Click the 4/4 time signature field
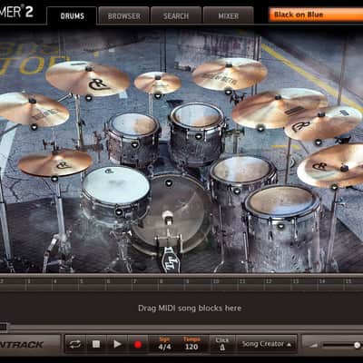 164,347
